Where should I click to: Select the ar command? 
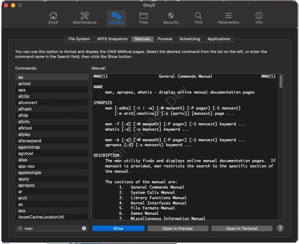52,191
